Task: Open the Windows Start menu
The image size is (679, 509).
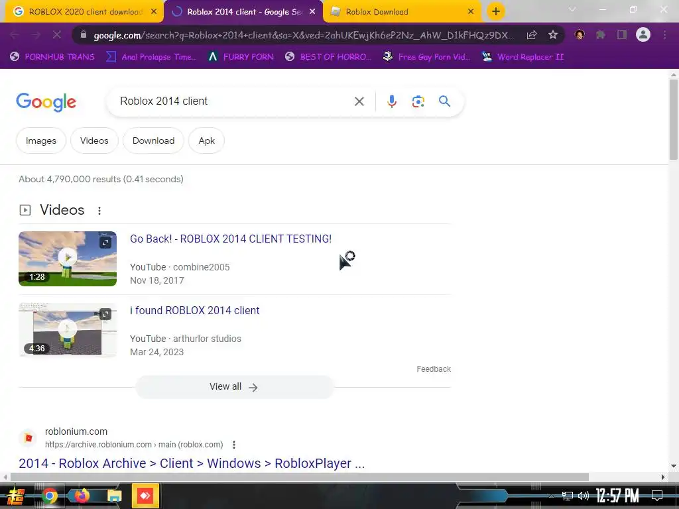Action: 15,496
